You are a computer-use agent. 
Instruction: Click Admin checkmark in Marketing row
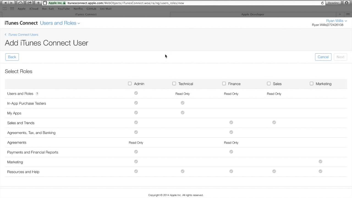coord(136,161)
